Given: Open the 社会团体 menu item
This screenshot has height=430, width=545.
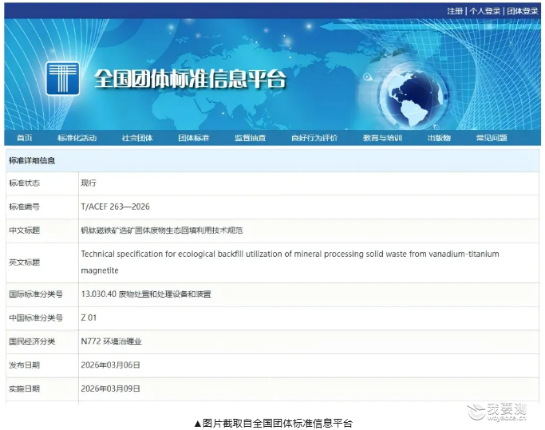Looking at the screenshot, I should (137, 138).
